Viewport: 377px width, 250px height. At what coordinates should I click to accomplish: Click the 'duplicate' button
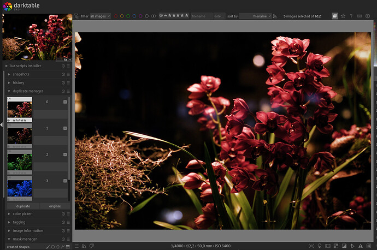pos(23,206)
